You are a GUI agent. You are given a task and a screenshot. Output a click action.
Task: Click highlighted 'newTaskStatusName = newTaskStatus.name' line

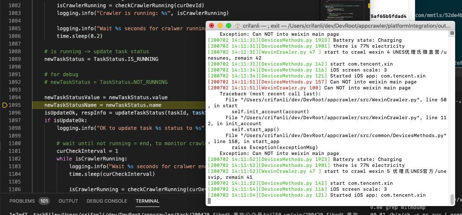103,105
